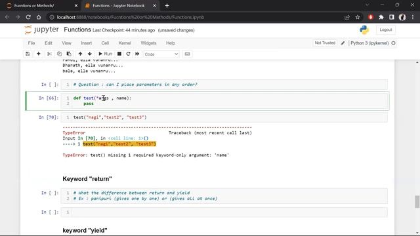
Task: Open the Help menu
Action: click(171, 43)
